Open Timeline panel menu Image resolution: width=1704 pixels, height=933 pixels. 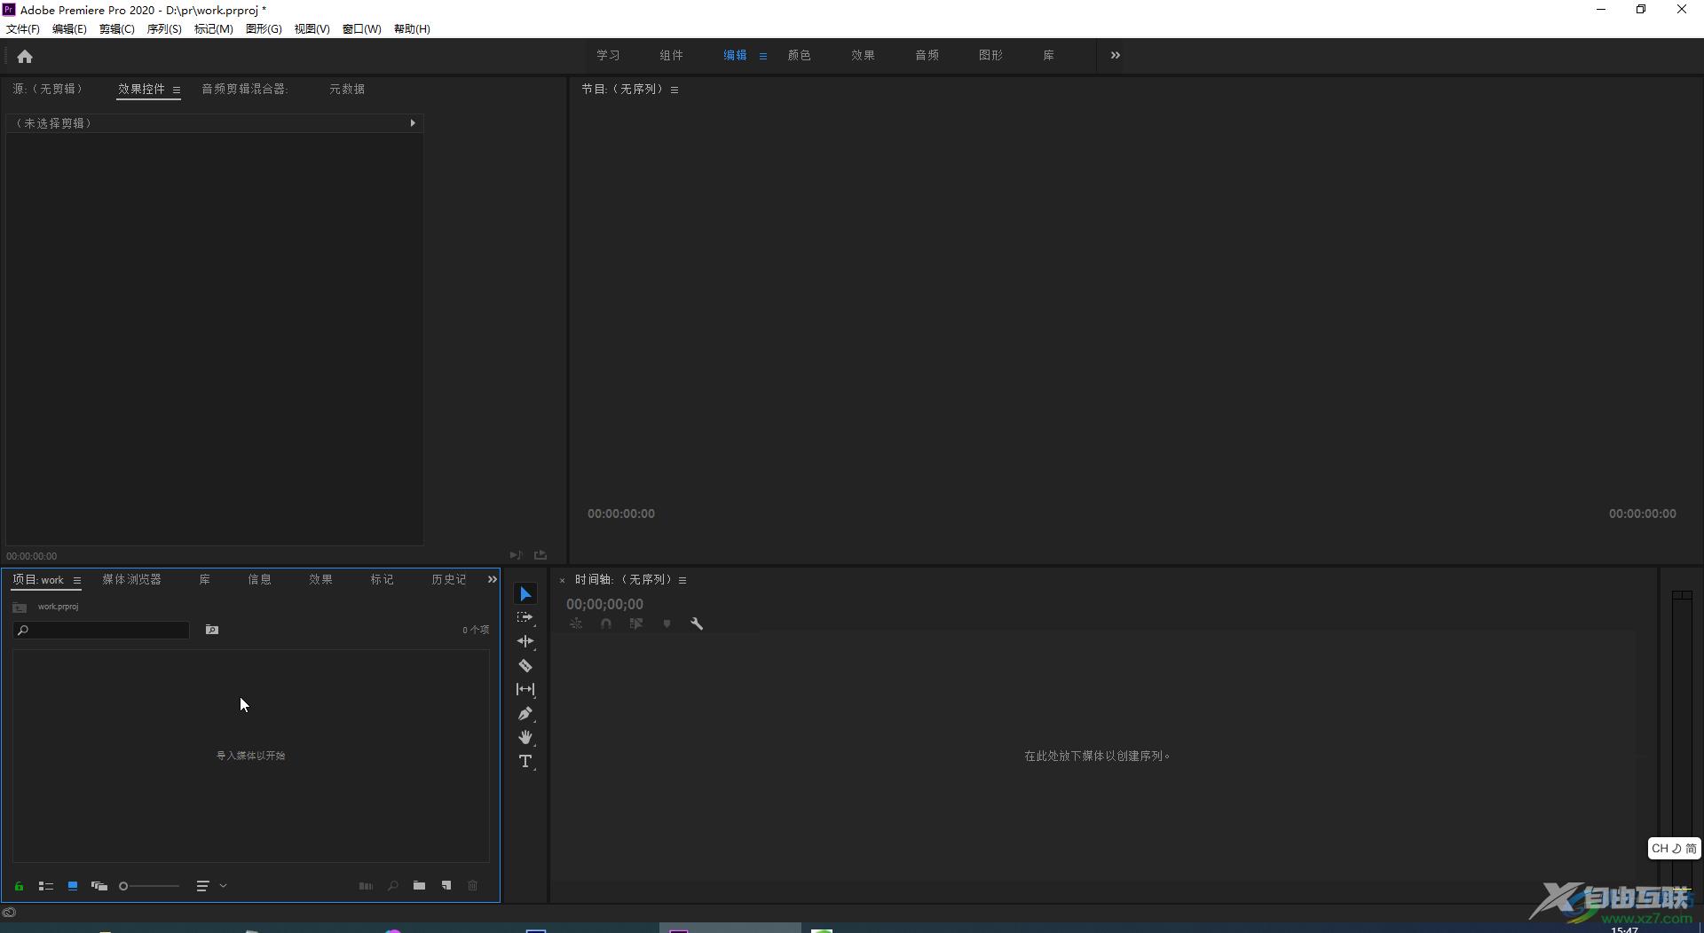pyautogui.click(x=682, y=580)
